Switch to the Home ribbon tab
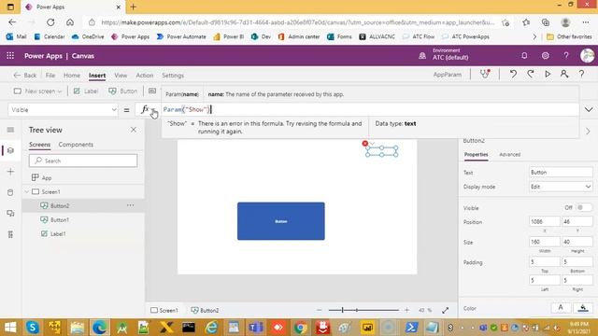The image size is (598, 336). (x=72, y=76)
